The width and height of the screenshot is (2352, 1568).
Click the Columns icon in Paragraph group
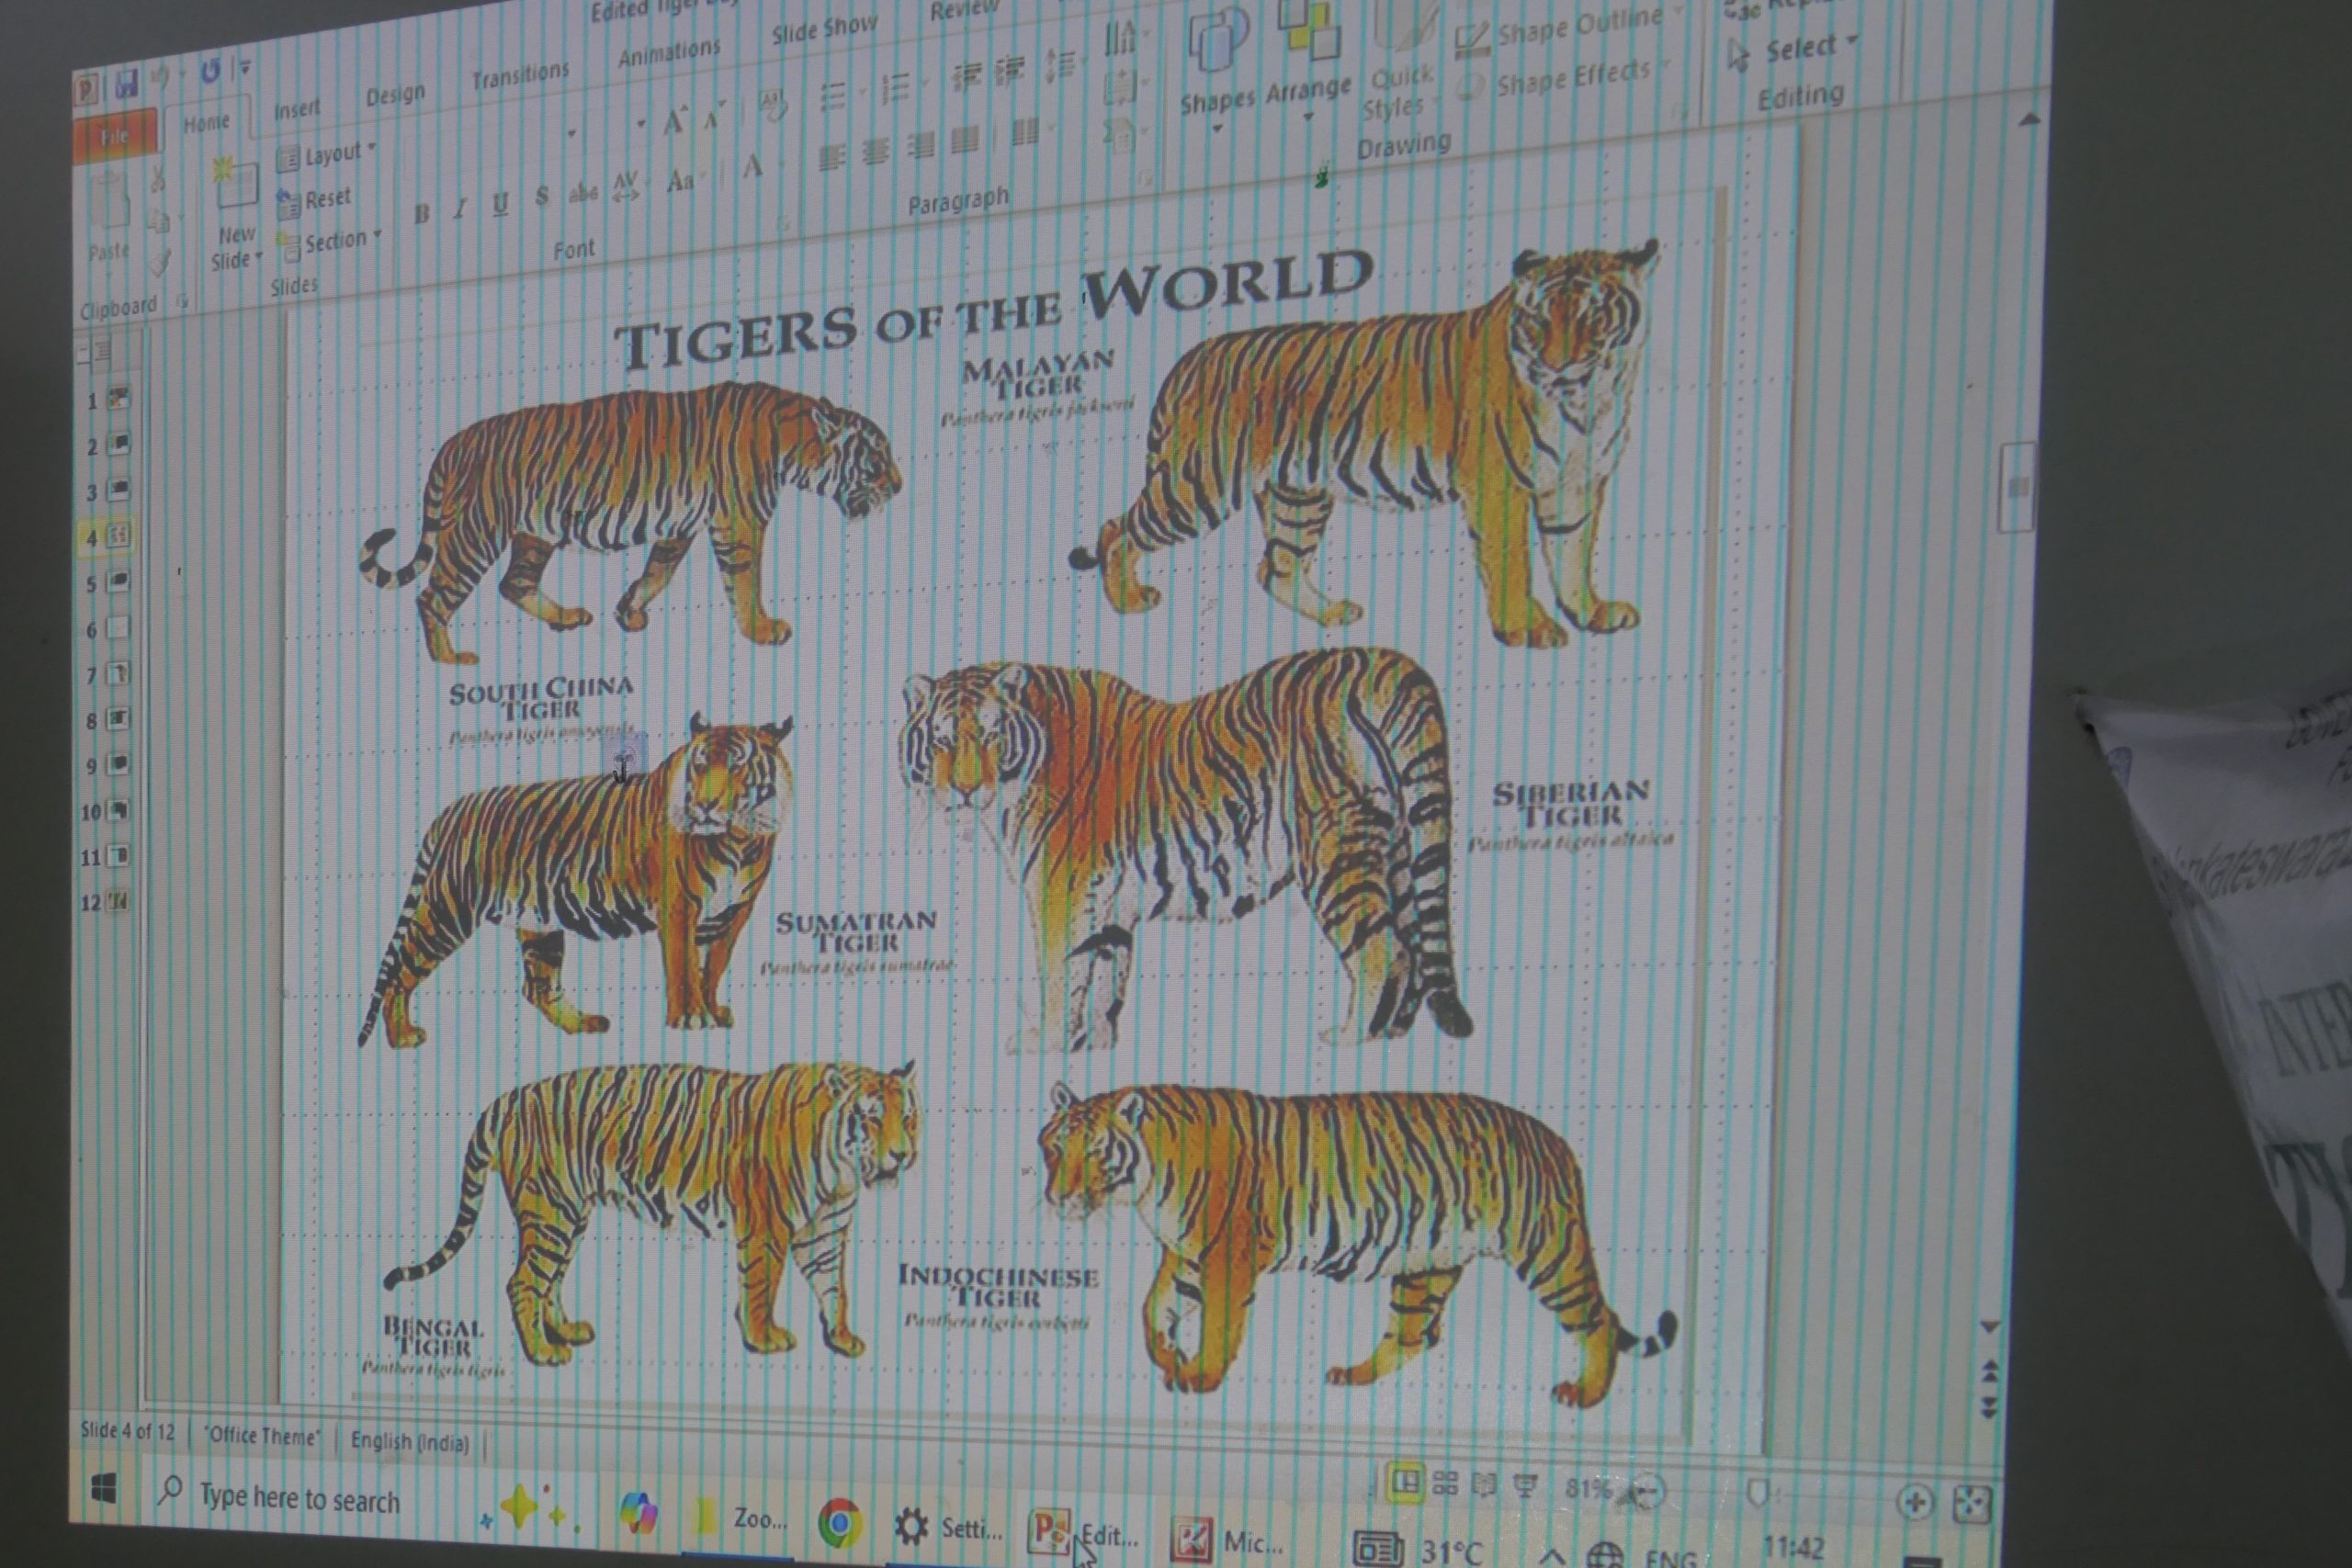pyautogui.click(x=1024, y=132)
